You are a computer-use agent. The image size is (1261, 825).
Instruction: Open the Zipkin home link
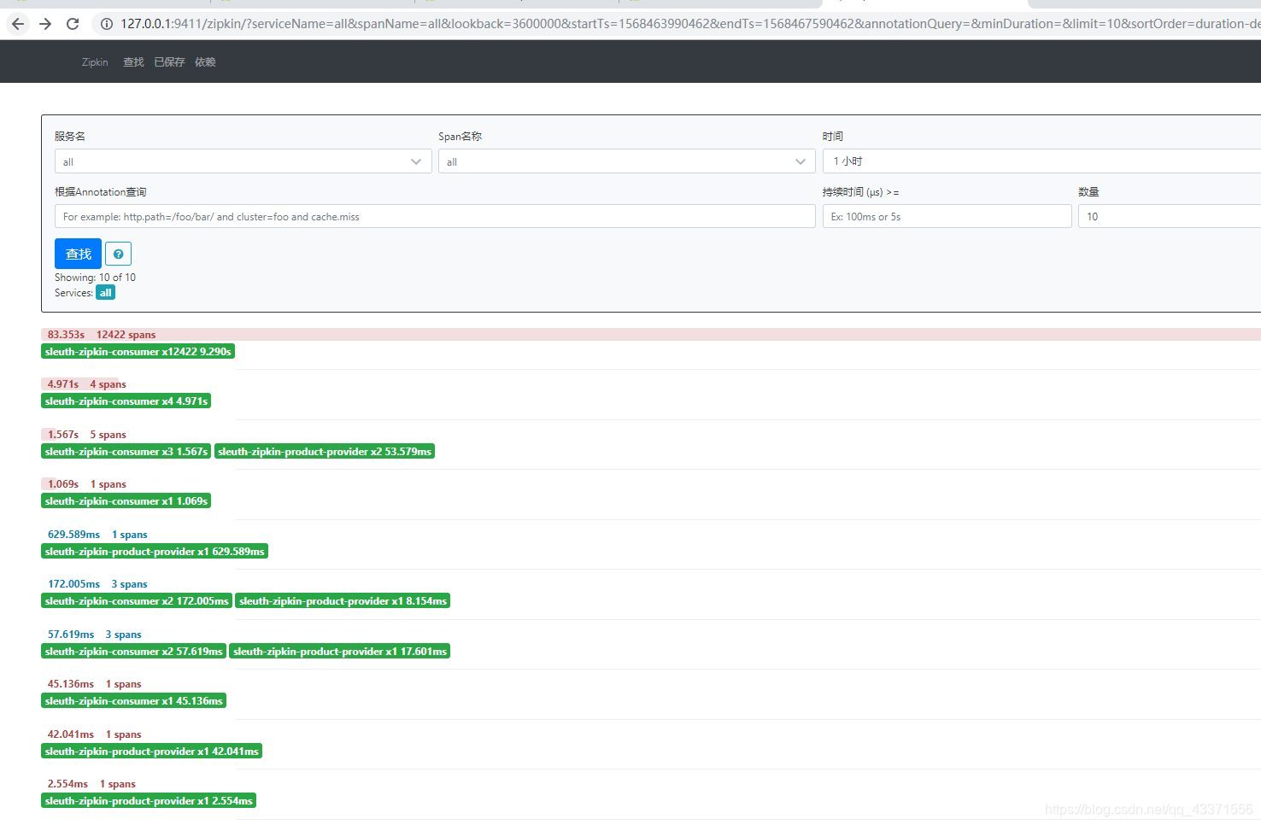tap(95, 62)
